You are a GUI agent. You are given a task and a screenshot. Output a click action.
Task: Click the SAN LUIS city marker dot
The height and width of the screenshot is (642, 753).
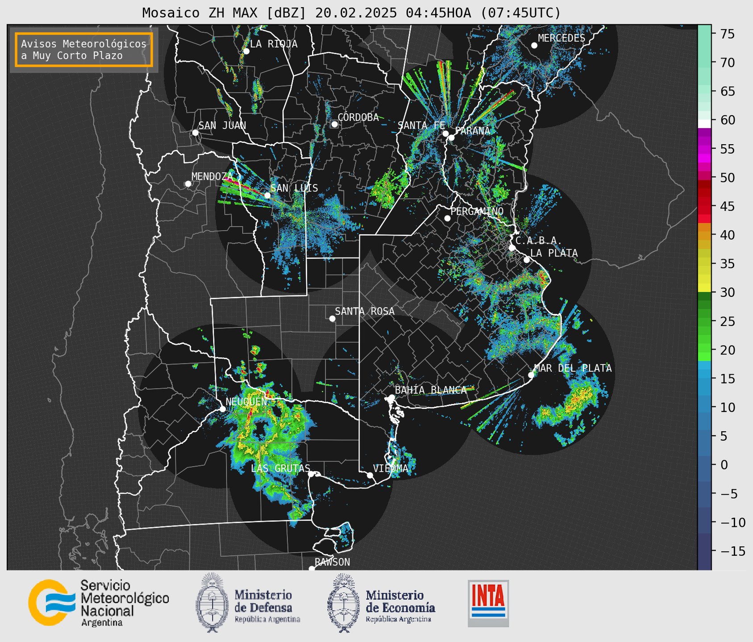267,196
